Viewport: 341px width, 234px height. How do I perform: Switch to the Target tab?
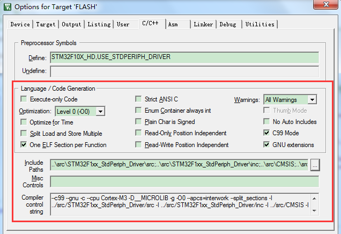point(46,24)
